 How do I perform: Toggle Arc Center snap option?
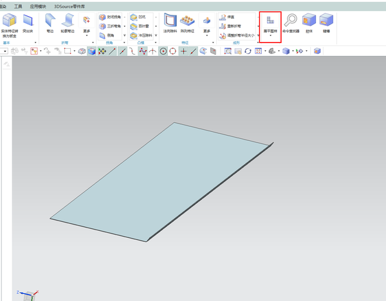(x=163, y=51)
